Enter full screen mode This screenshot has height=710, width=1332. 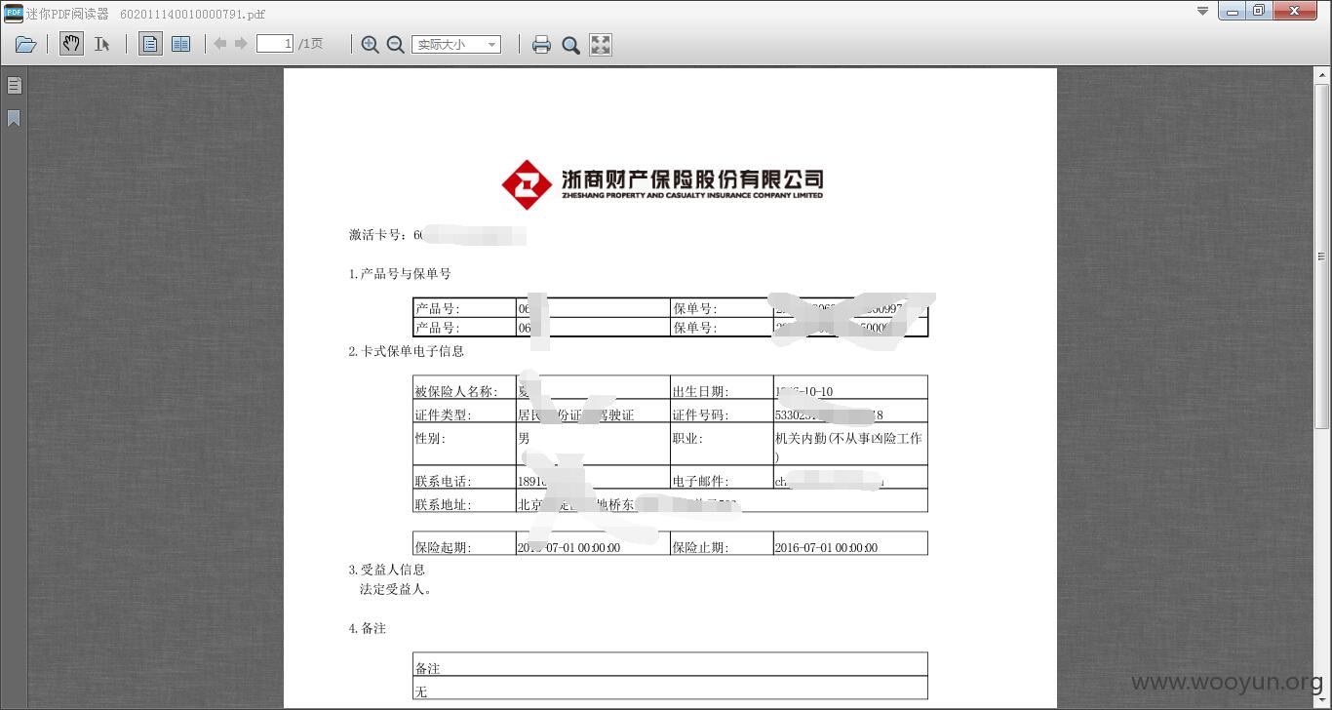pyautogui.click(x=601, y=44)
